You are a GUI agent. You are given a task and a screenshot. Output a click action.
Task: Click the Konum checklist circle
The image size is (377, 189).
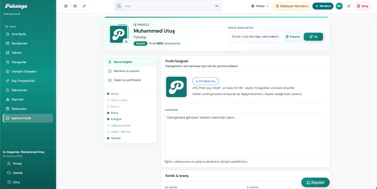click(x=108, y=106)
